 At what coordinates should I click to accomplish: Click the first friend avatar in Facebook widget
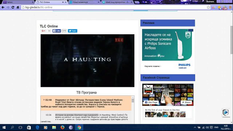(x=148, y=114)
